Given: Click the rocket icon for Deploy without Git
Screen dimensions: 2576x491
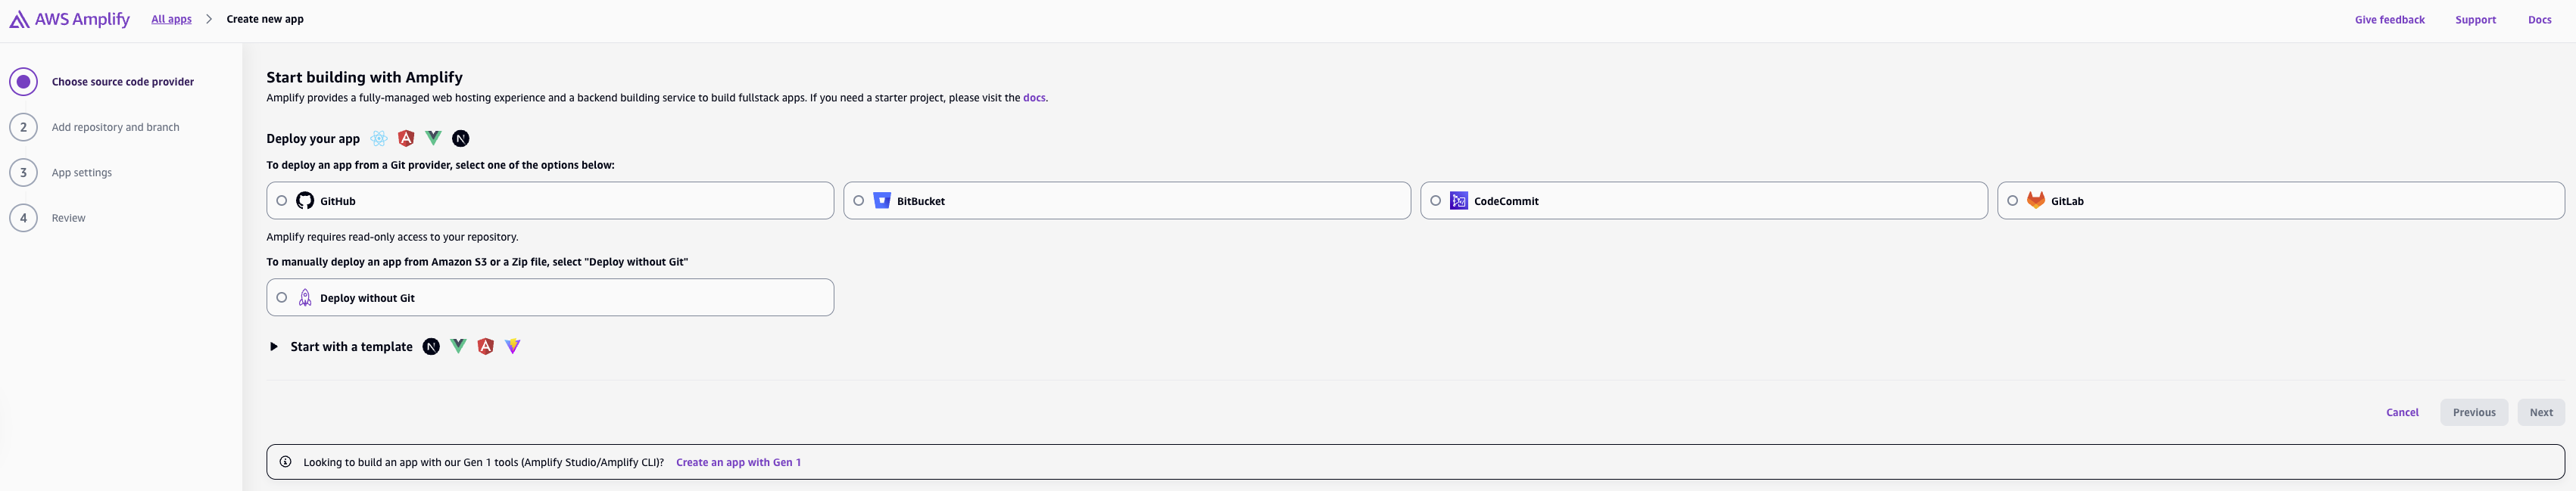Looking at the screenshot, I should click(304, 297).
